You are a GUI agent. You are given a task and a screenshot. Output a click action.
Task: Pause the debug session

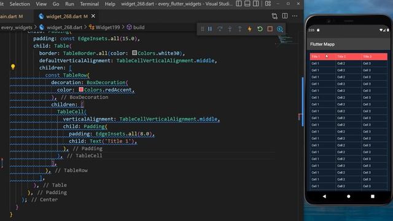tap(210, 29)
